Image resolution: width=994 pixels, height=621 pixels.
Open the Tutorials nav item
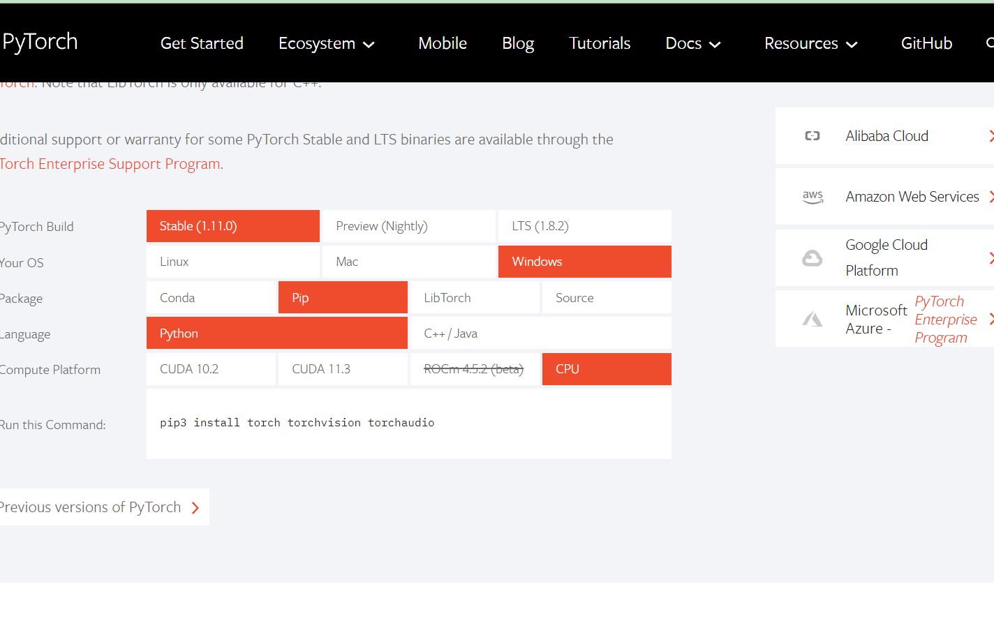click(600, 43)
